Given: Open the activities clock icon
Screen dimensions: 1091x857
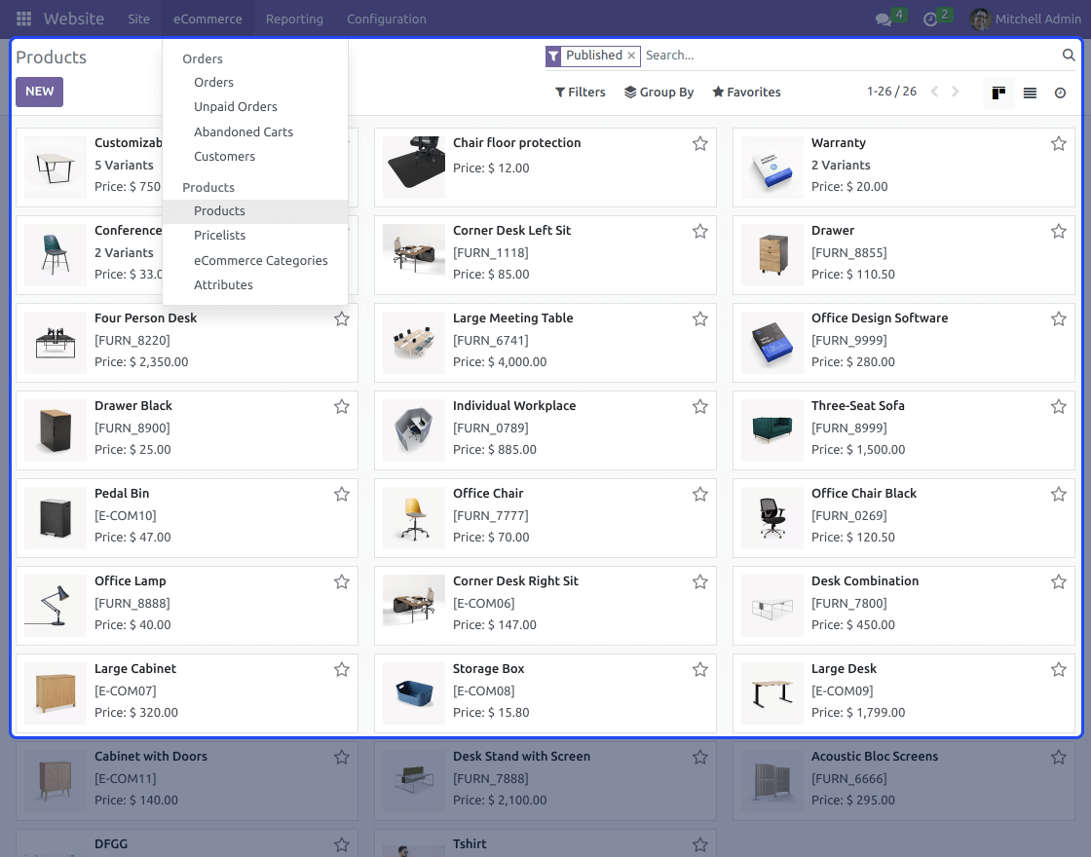Looking at the screenshot, I should 930,19.
